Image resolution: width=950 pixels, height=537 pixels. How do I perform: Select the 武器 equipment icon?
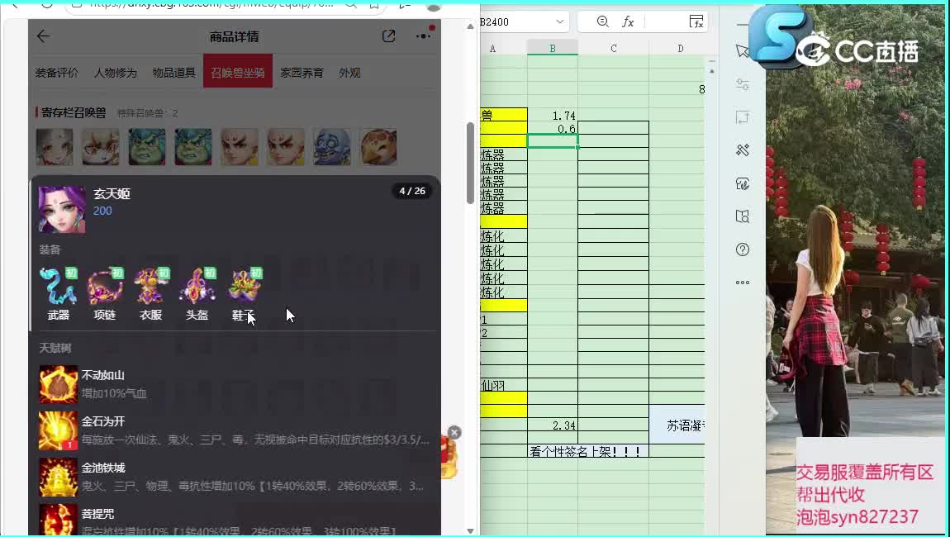tap(58, 286)
